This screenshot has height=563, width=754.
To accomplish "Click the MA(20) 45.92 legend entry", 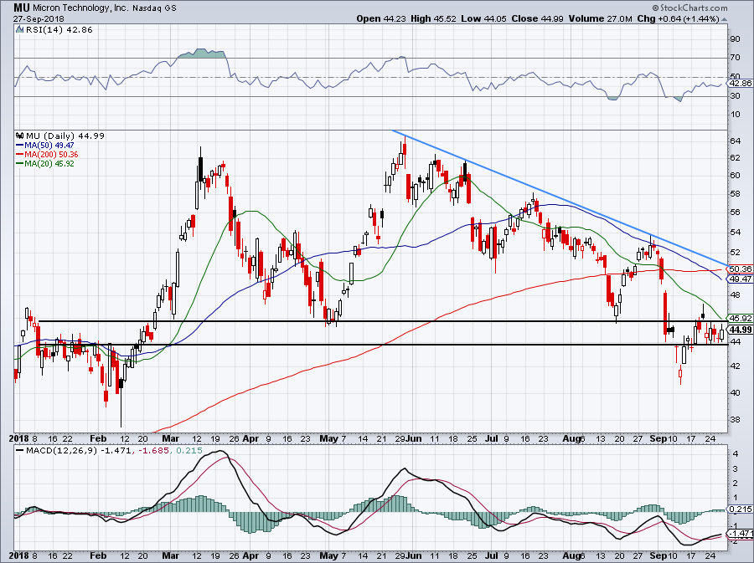I will point(49,164).
